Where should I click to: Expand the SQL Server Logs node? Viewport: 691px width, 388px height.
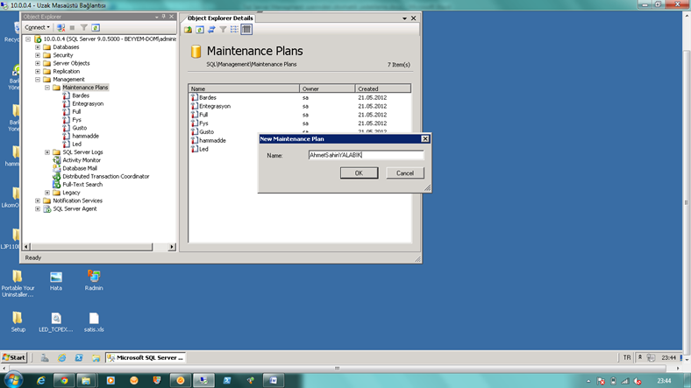click(x=47, y=152)
